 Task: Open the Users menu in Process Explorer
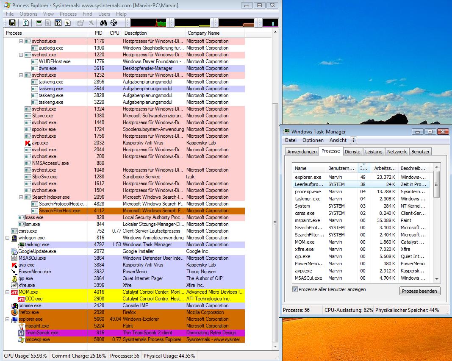104,14
